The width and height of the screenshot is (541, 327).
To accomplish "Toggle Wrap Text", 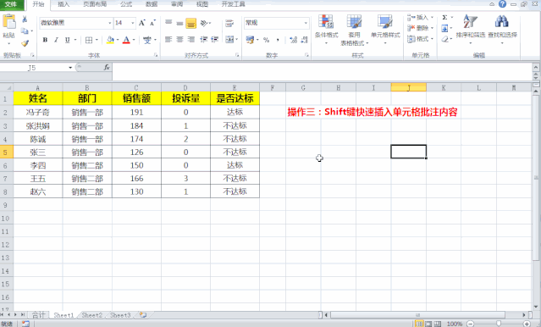I will click(x=229, y=23).
